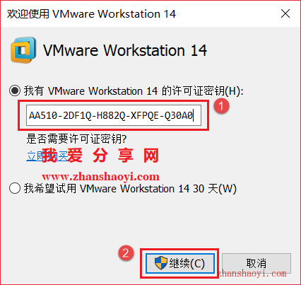301x285 pixels.
Task: Click the red number 1 annotation circle
Action: 221,106
